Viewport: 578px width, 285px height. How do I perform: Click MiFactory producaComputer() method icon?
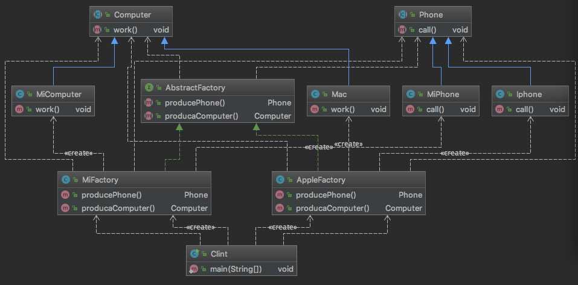point(65,208)
